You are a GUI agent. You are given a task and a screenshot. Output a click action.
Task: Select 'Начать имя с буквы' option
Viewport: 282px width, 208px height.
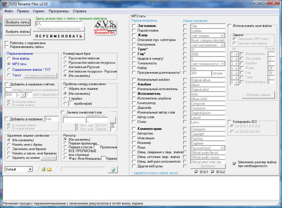(9, 144)
